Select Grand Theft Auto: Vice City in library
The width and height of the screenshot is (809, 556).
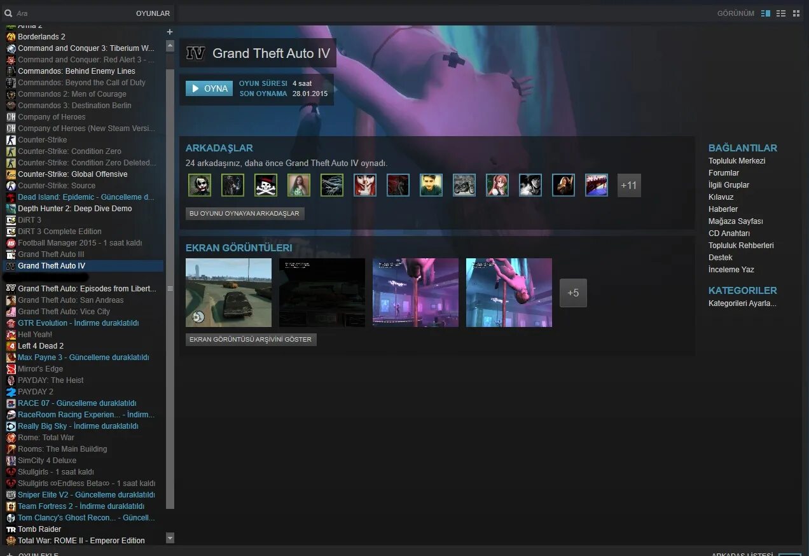click(64, 312)
